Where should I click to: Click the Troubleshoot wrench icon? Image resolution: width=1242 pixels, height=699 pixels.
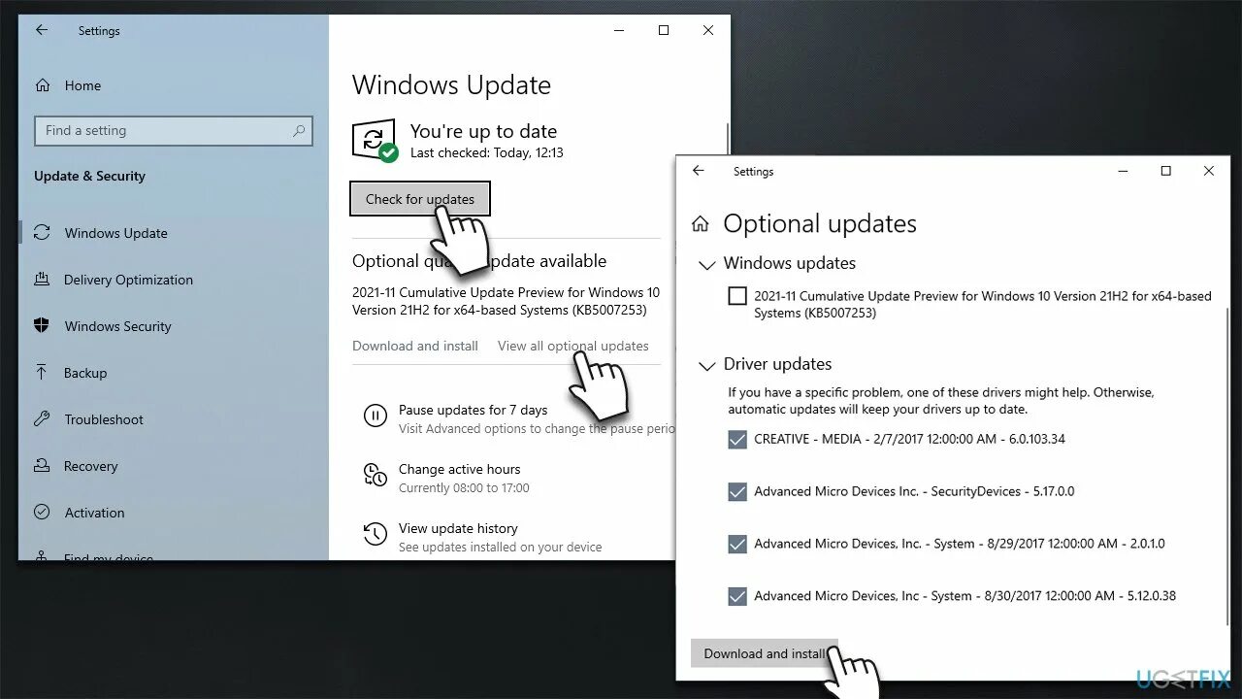42,419
